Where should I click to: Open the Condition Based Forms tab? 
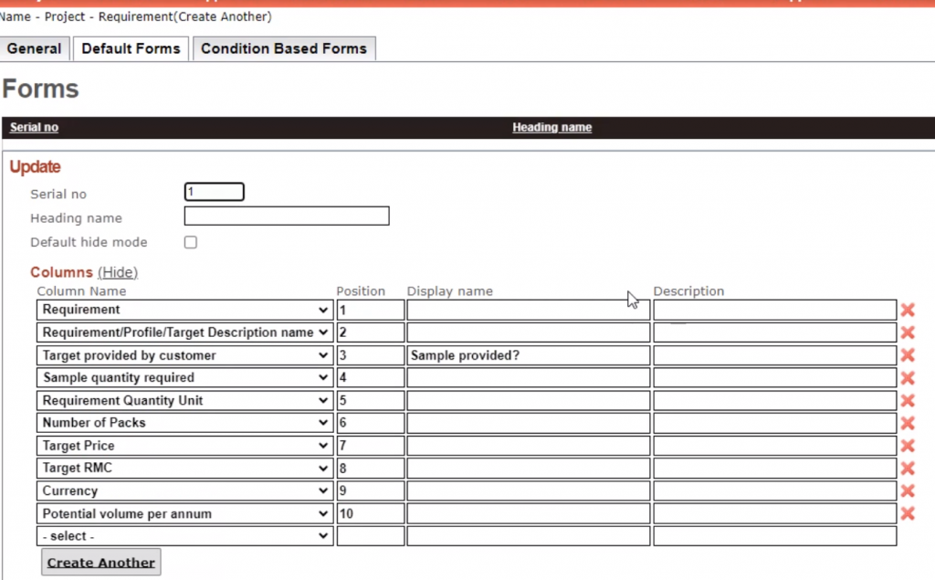(283, 48)
